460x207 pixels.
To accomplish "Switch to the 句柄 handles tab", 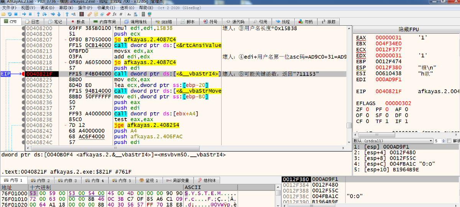I will (305, 22).
